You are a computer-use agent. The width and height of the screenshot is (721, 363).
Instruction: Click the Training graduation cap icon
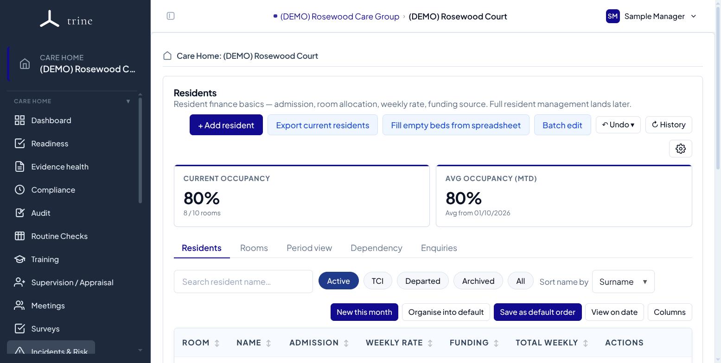tap(19, 259)
